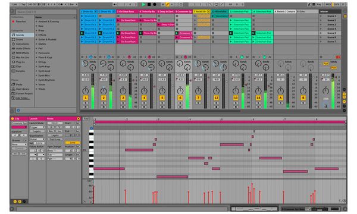Image resolution: width=357 pixels, height=214 pixels.
Task: Select the B Echo return track header
Action: [x=307, y=11]
